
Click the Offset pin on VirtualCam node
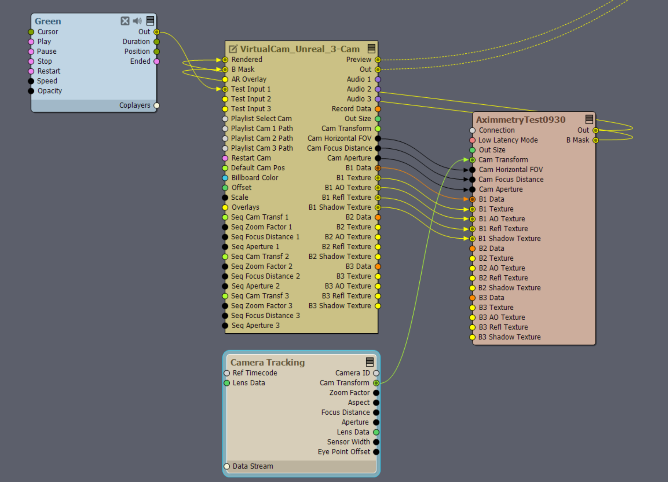[x=225, y=188]
